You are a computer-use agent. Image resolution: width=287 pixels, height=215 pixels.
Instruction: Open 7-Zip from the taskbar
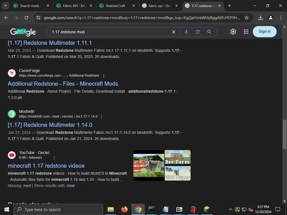coord(179,209)
